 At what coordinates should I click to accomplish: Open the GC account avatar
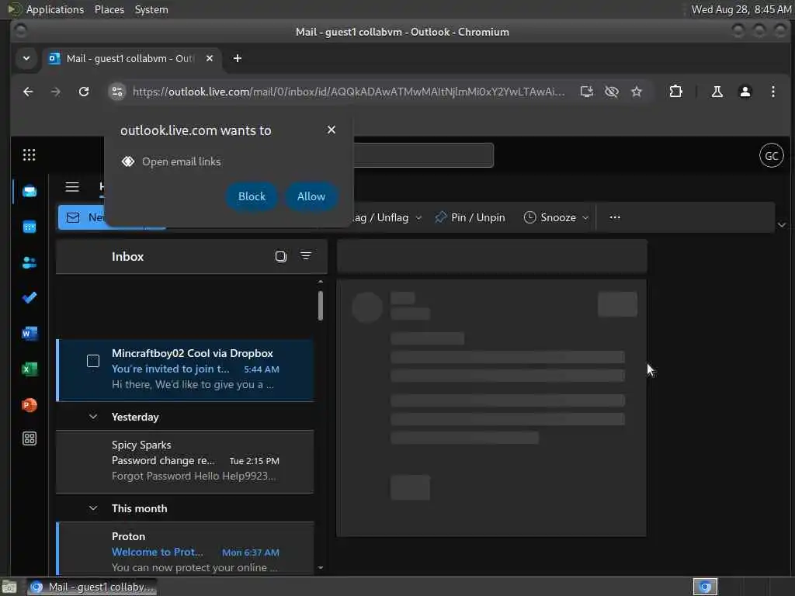click(771, 155)
